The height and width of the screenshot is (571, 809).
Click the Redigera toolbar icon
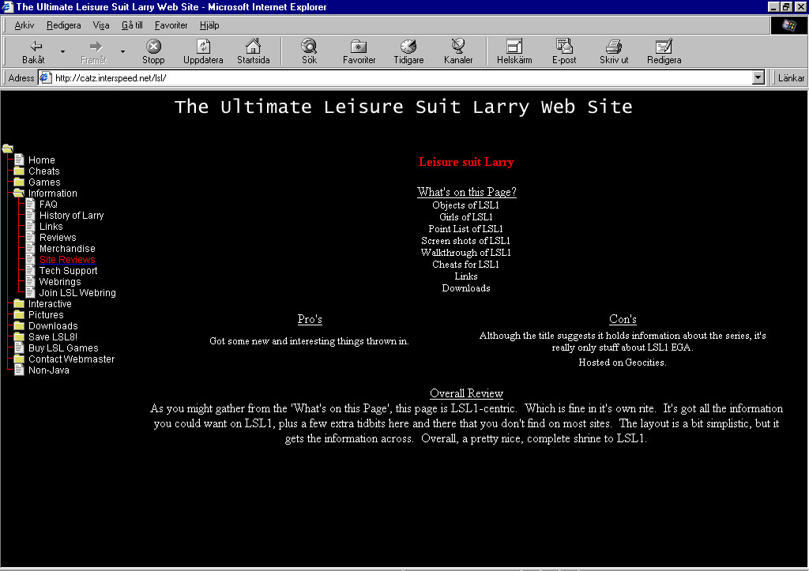[664, 51]
